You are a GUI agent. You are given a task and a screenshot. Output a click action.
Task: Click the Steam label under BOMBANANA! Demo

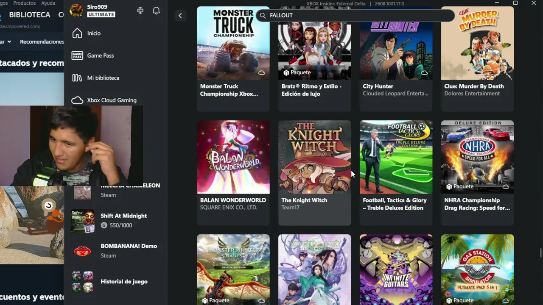tap(108, 255)
